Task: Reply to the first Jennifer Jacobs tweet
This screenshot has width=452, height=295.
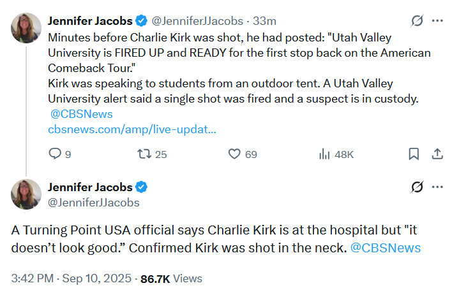Action: (x=56, y=154)
